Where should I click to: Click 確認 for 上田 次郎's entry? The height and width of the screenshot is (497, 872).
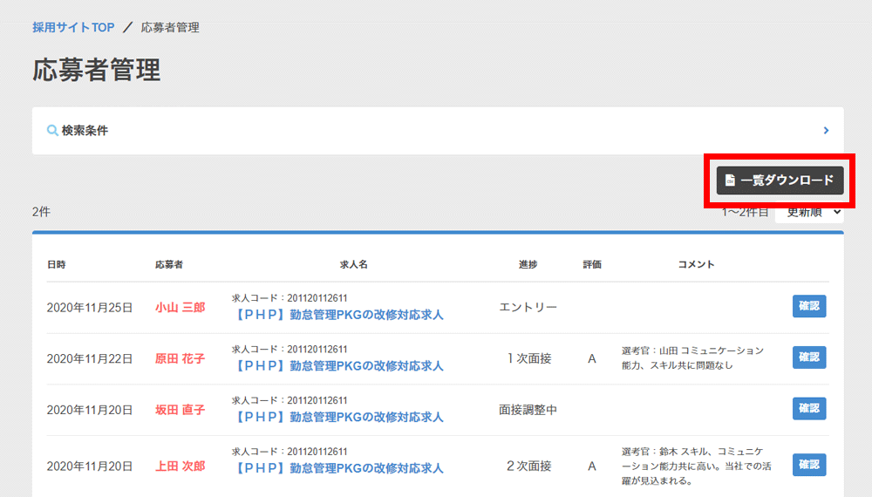(x=808, y=465)
